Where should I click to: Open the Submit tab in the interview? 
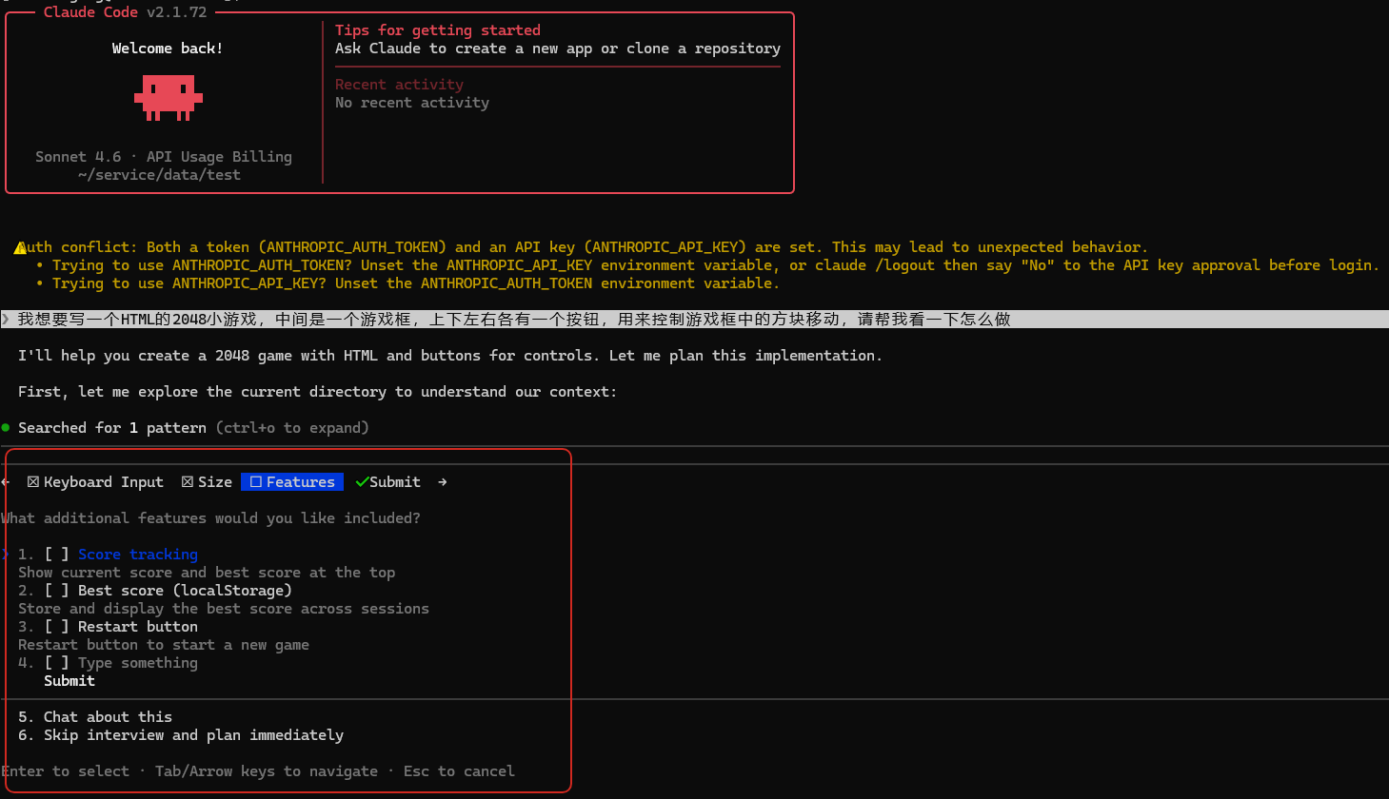click(x=394, y=482)
